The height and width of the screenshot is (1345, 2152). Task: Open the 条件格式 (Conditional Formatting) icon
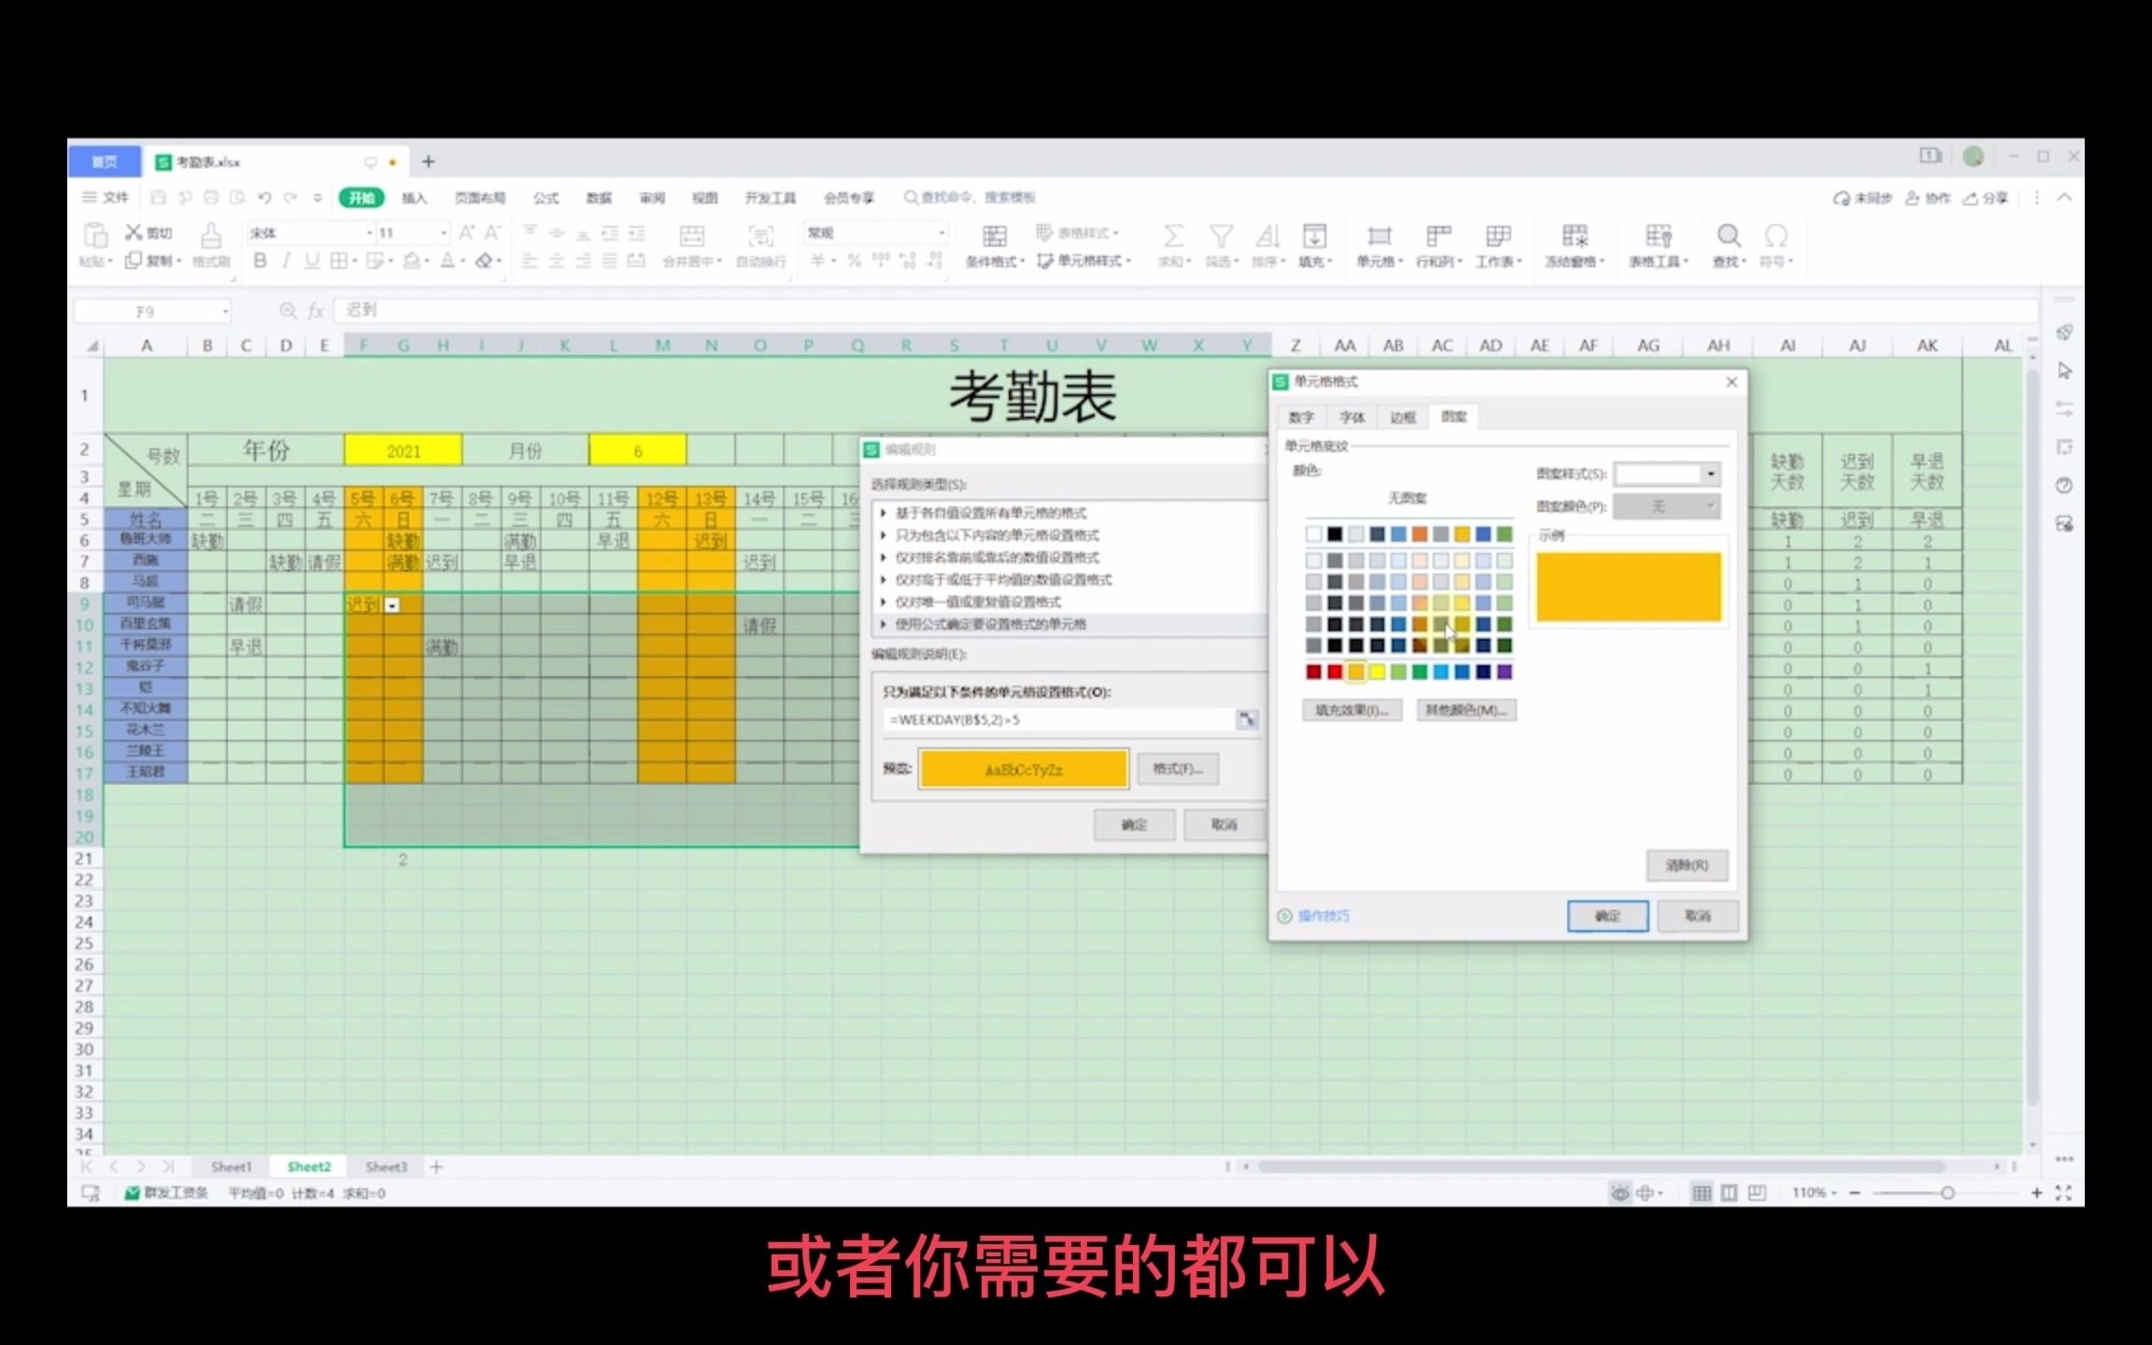(994, 235)
